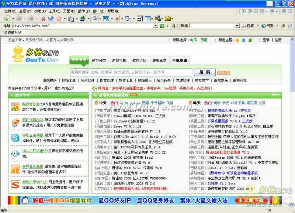295x213 pixels.
Task: Click the green page-reload icon after Go
Action: [x=173, y=26]
